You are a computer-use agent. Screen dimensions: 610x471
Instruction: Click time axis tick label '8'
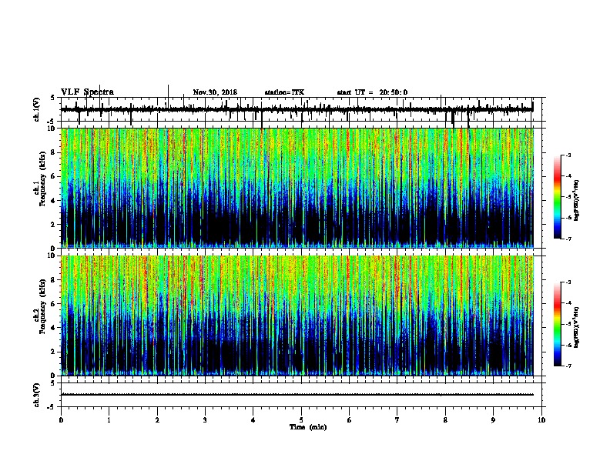click(445, 420)
